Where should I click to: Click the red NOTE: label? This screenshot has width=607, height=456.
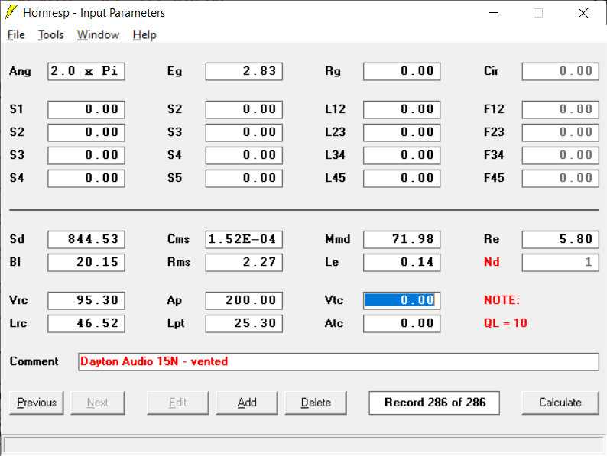[x=502, y=300]
